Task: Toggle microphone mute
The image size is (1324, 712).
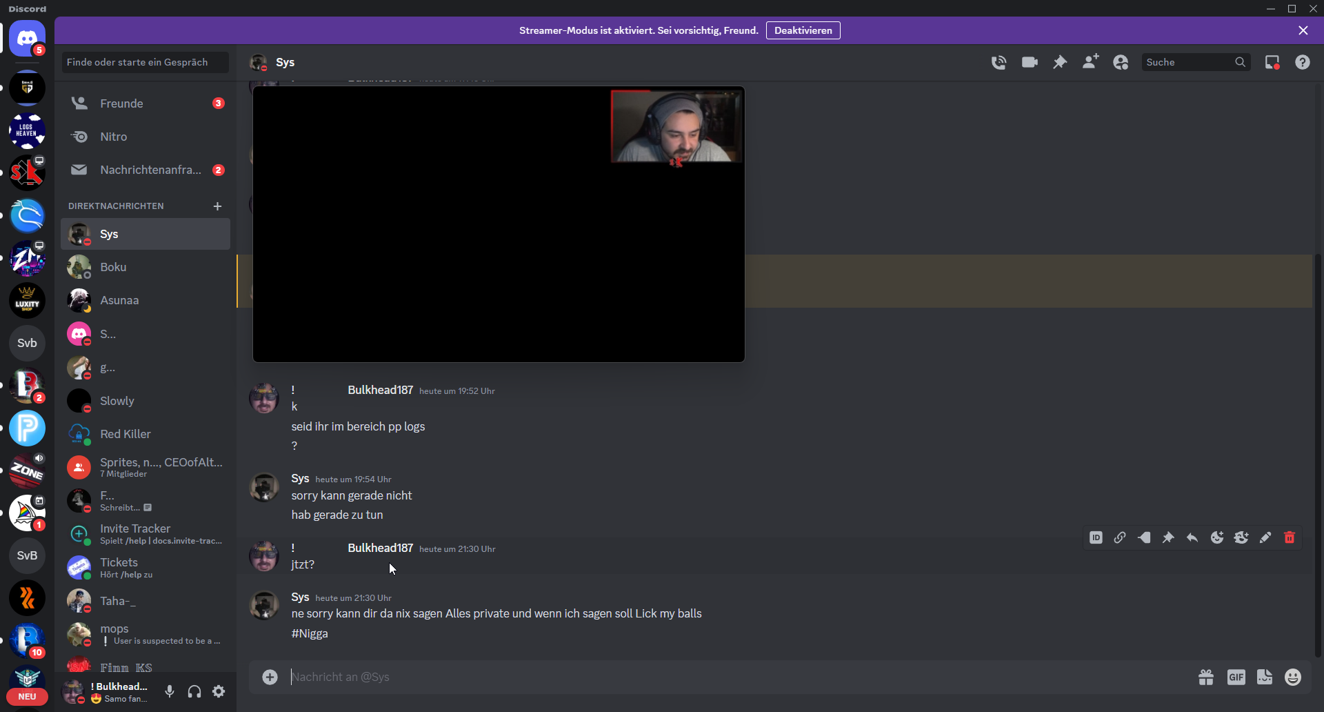Action: click(x=170, y=691)
